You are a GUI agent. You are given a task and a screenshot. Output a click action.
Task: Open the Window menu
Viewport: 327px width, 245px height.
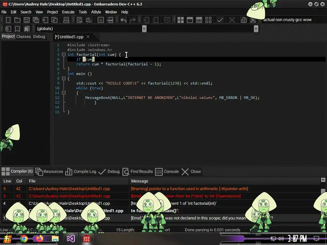click(111, 12)
